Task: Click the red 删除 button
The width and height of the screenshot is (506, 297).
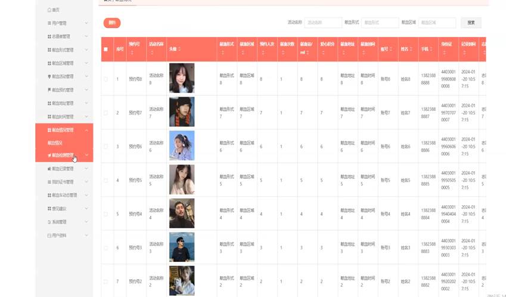Action: point(112,23)
